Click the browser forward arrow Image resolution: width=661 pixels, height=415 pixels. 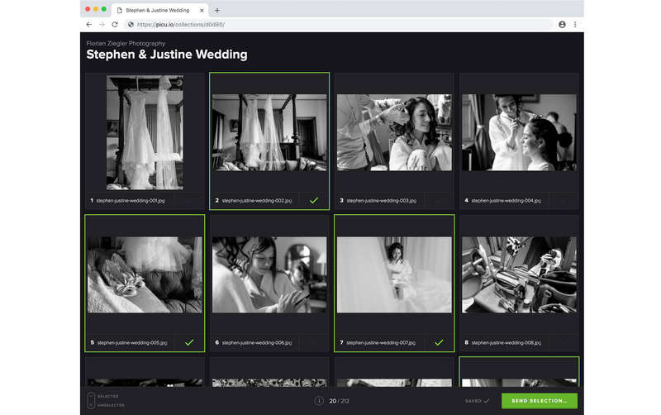(102, 25)
